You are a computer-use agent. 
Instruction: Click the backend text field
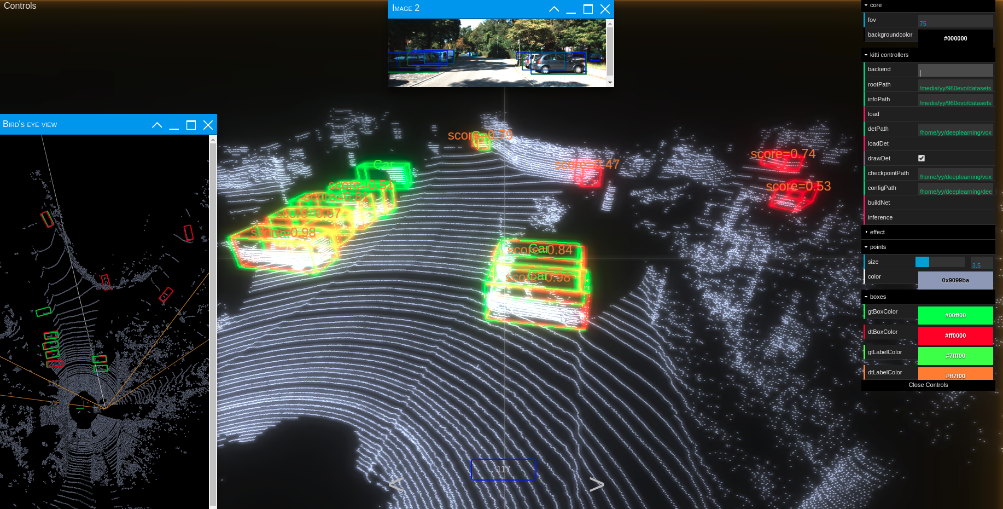(x=955, y=71)
